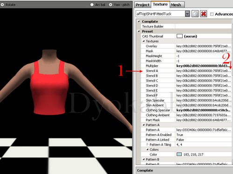The height and width of the screenshot is (174, 233).
Task: Collapse the Textures group
Action: pyautogui.click(x=144, y=41)
